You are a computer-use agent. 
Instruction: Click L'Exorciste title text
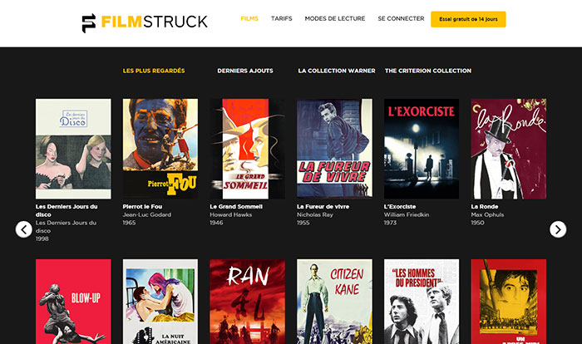(400, 207)
